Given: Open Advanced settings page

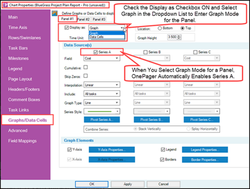Looking at the screenshot, I should (18, 131).
